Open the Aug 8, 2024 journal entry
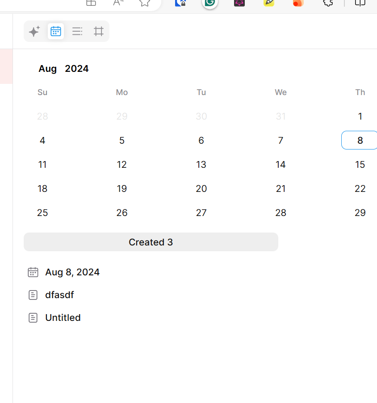 coord(72,272)
